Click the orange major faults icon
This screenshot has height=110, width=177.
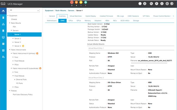(x=76, y=2)
